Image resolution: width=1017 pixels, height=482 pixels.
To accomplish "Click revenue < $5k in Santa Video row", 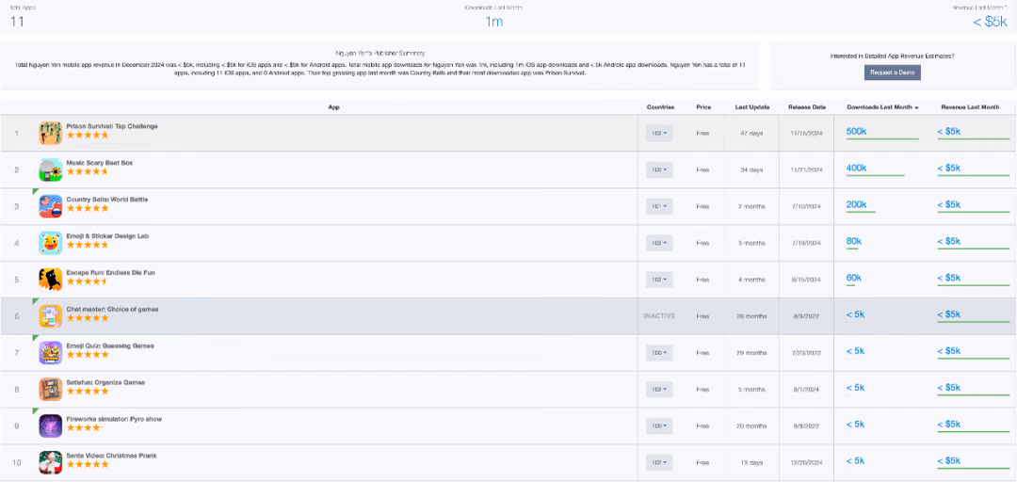I will point(949,460).
